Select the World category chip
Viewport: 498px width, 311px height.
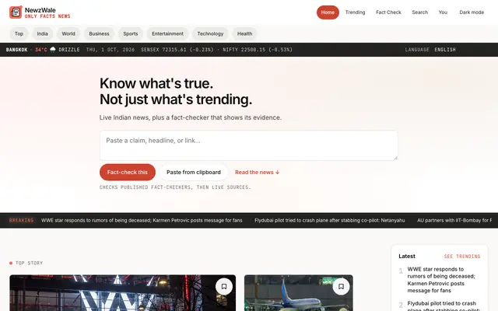click(x=68, y=33)
